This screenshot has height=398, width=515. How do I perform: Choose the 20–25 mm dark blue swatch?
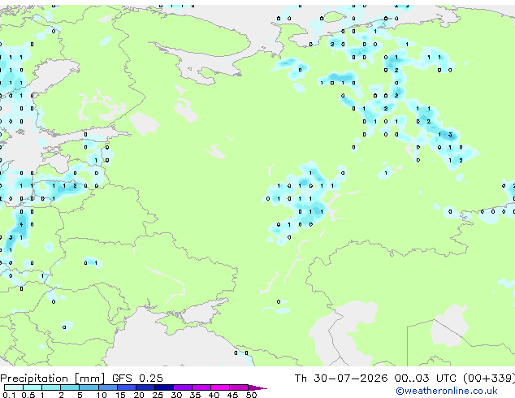click(145, 387)
